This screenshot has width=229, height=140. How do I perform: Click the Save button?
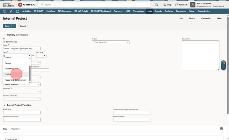(7, 26)
